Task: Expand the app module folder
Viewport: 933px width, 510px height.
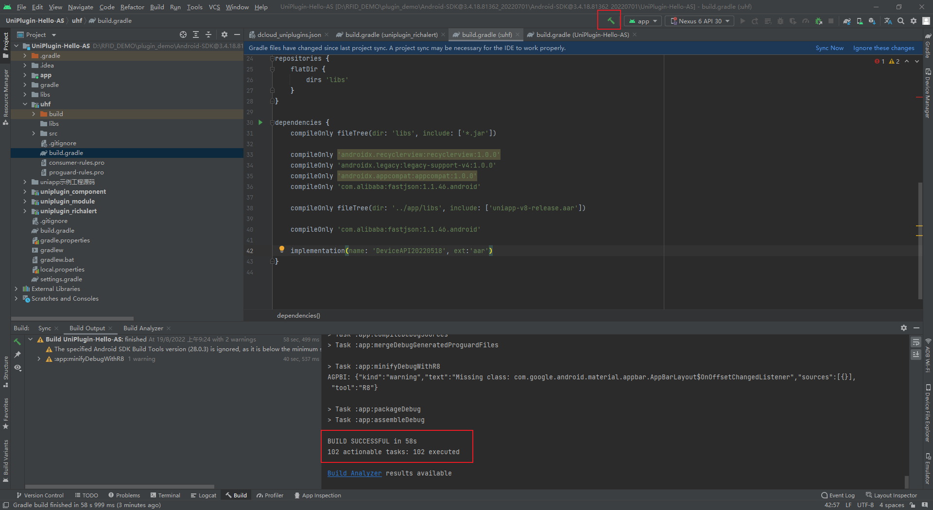Action: pyautogui.click(x=25, y=75)
